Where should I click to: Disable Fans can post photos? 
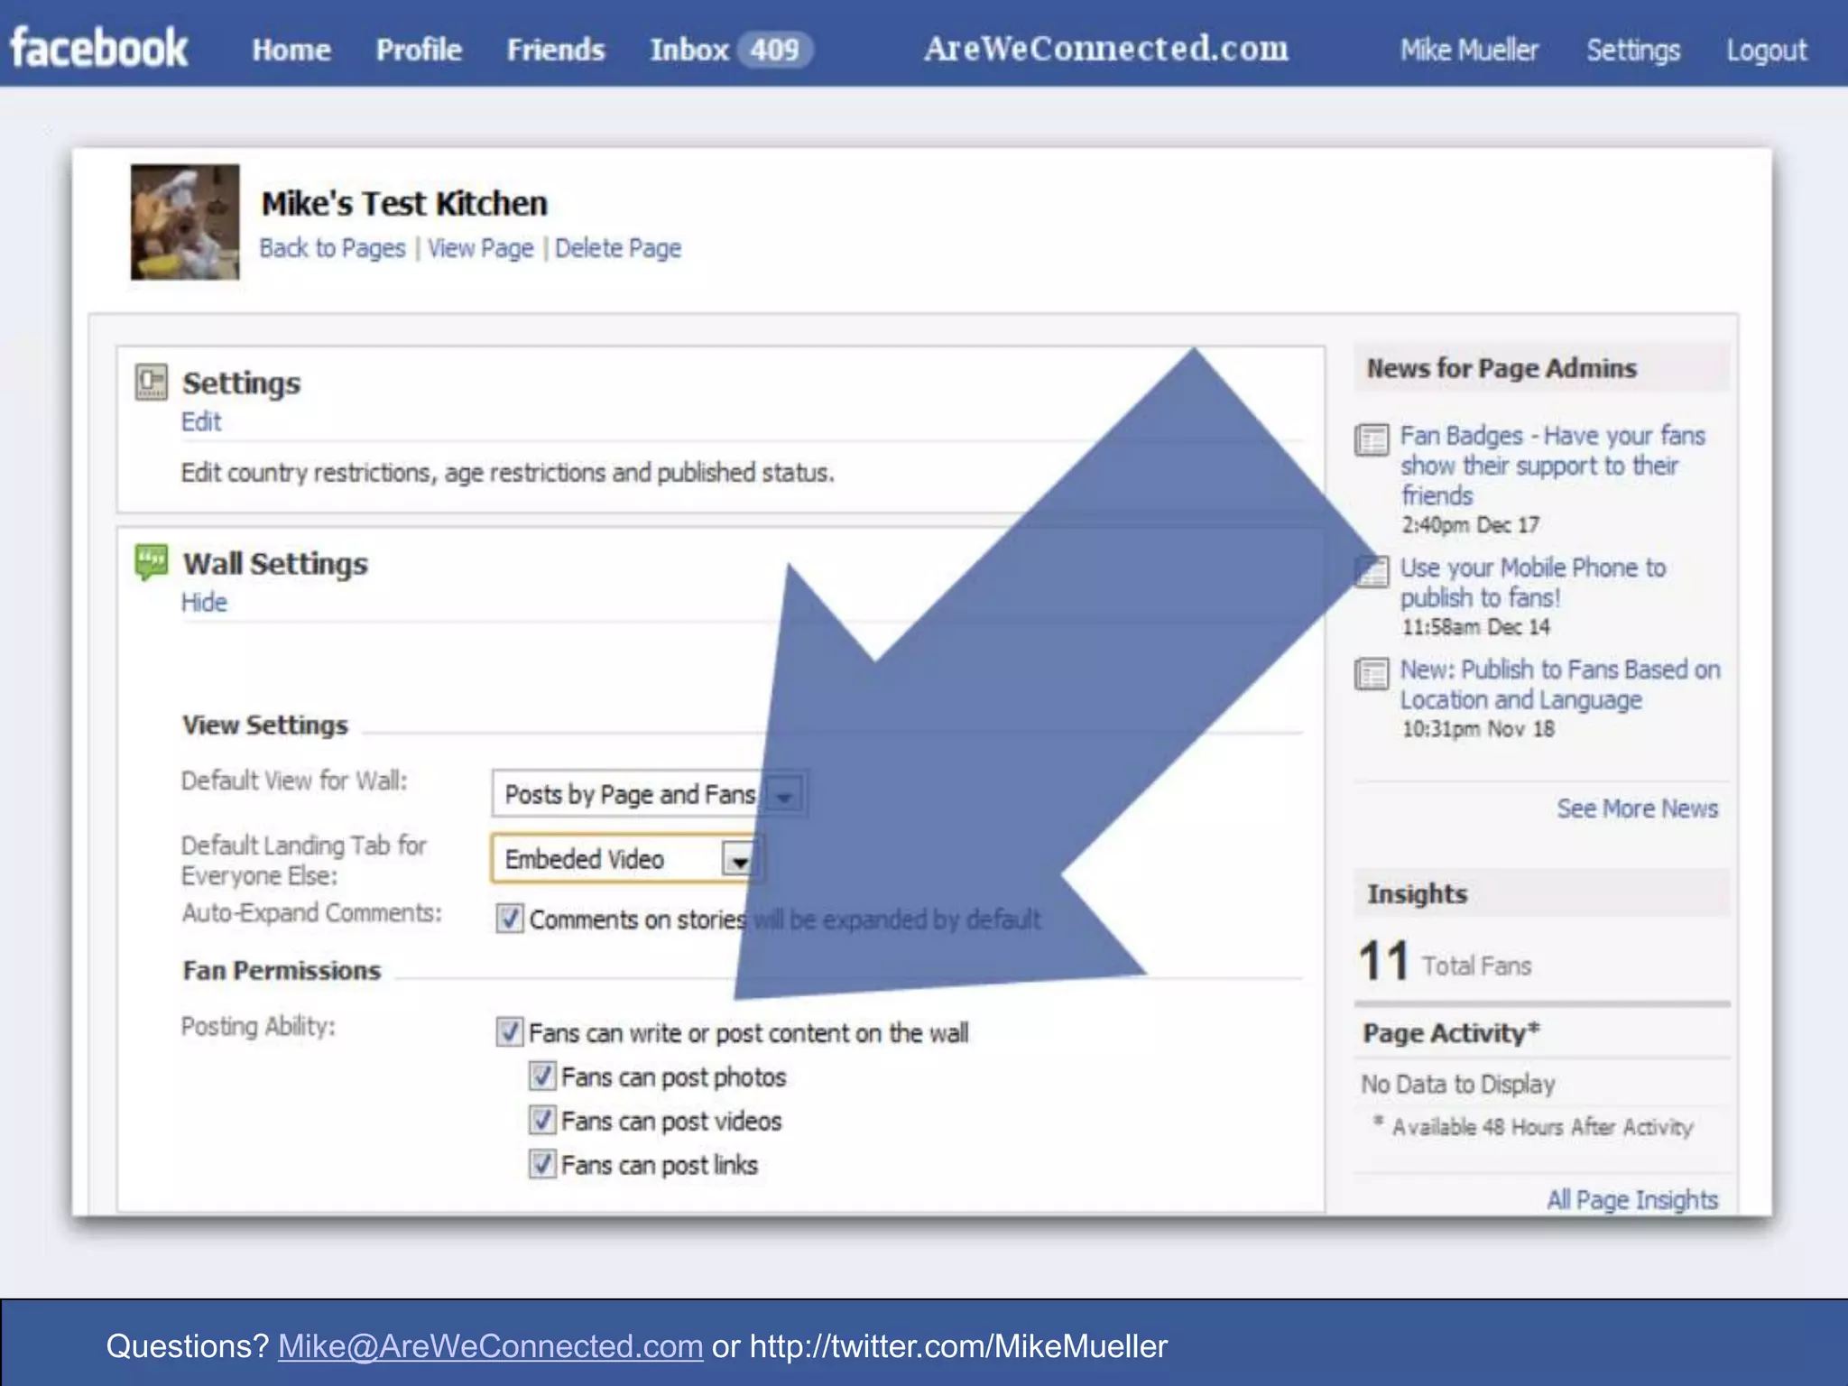coord(542,1076)
